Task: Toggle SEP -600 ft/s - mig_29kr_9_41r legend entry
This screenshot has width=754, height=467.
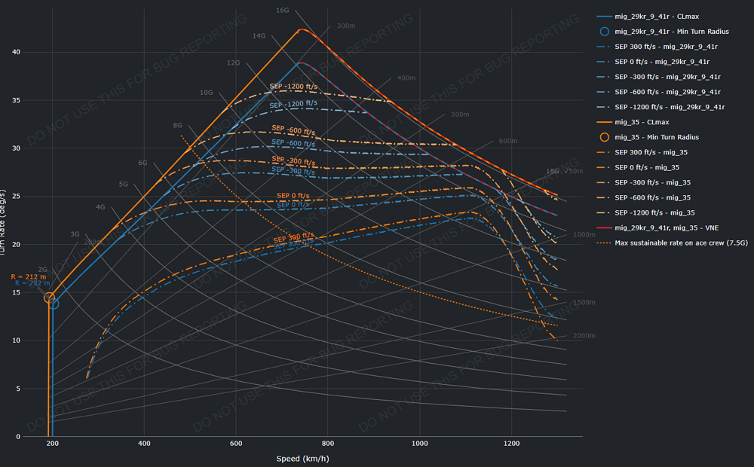Action: 658,92
